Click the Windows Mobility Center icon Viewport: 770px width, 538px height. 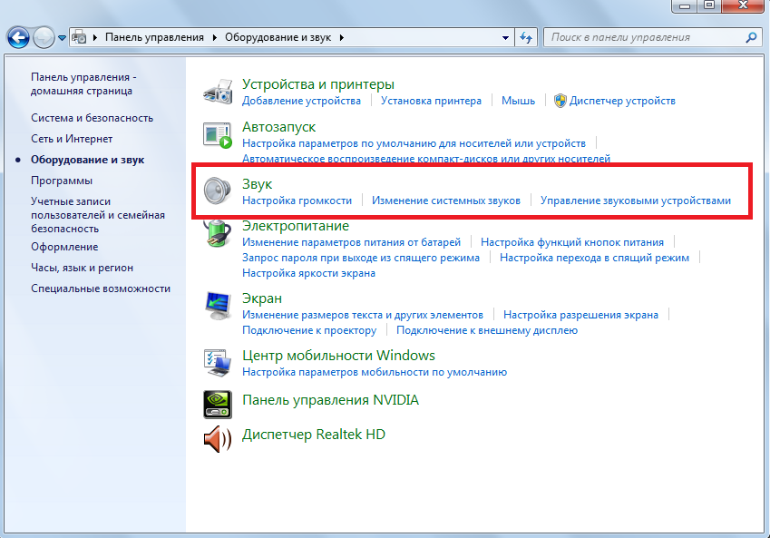[x=218, y=363]
